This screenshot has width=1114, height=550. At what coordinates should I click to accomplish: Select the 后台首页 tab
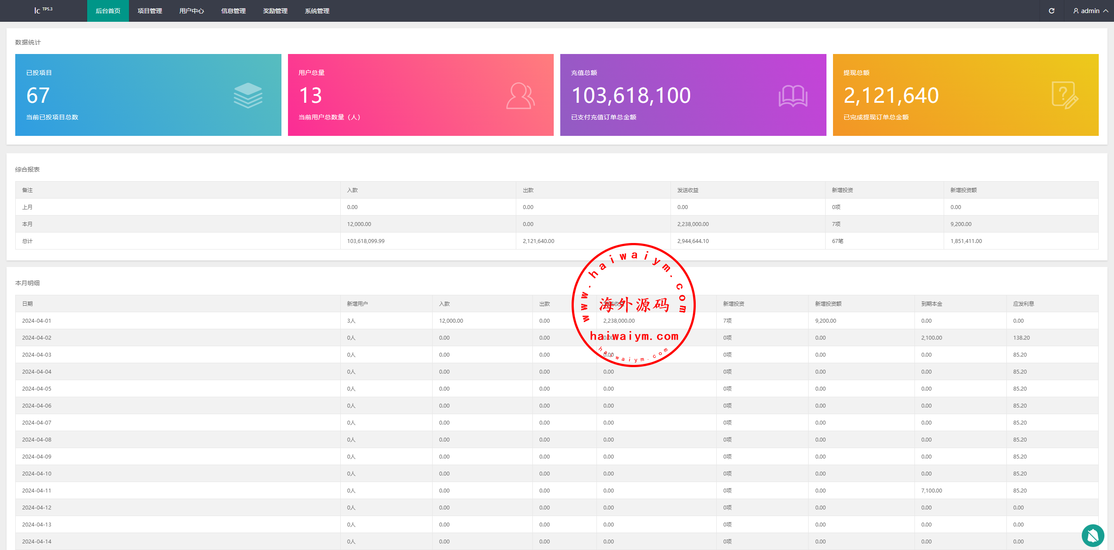click(108, 11)
